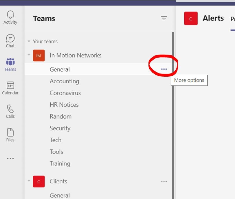Open More options for the General channel
Viewport: 235px width, 199px height.
click(x=164, y=69)
